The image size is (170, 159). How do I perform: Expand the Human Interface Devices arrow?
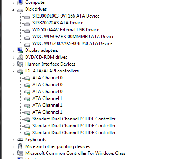pos(13,64)
